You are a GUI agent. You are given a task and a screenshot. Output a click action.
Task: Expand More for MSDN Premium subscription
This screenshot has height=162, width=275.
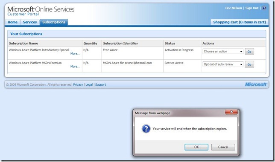coord(75,67)
